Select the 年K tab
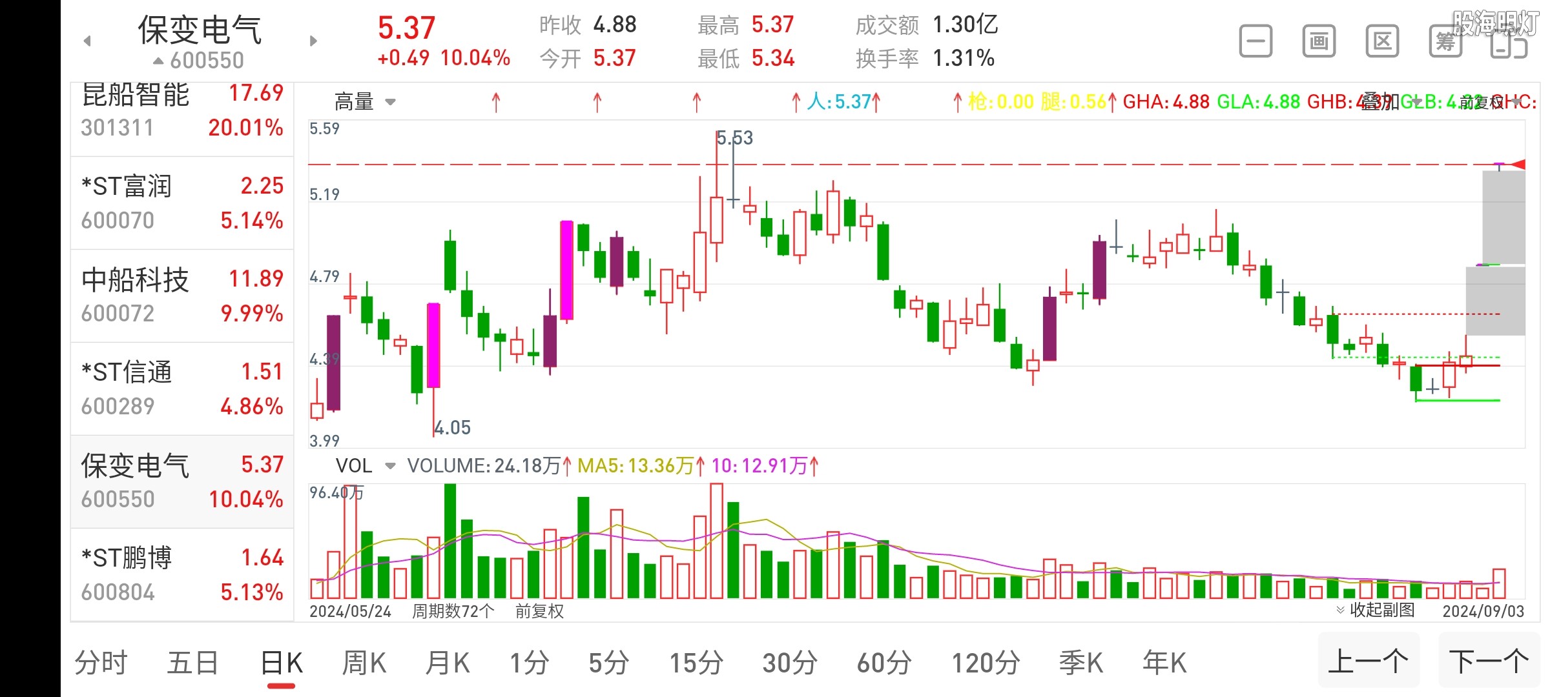1550x697 pixels. 1164,663
